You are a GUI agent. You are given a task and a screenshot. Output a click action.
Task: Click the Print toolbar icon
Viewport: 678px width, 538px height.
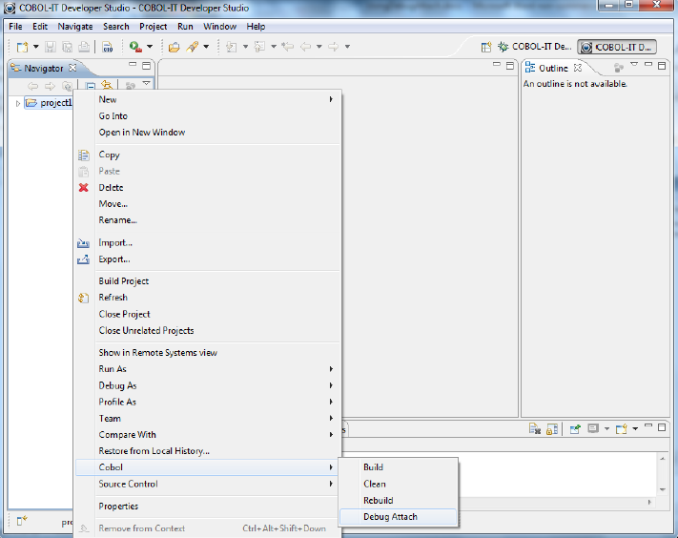tap(84, 47)
